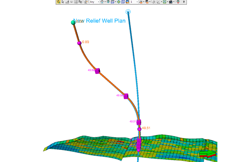Click the ruler measure distance tool
Image resolution: width=240 pixels, height=162 pixels.
pyautogui.click(x=67, y=2)
